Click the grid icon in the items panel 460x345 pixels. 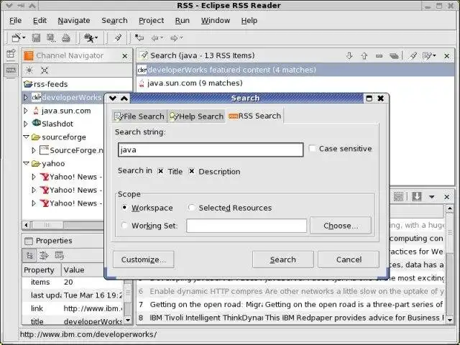[398, 196]
